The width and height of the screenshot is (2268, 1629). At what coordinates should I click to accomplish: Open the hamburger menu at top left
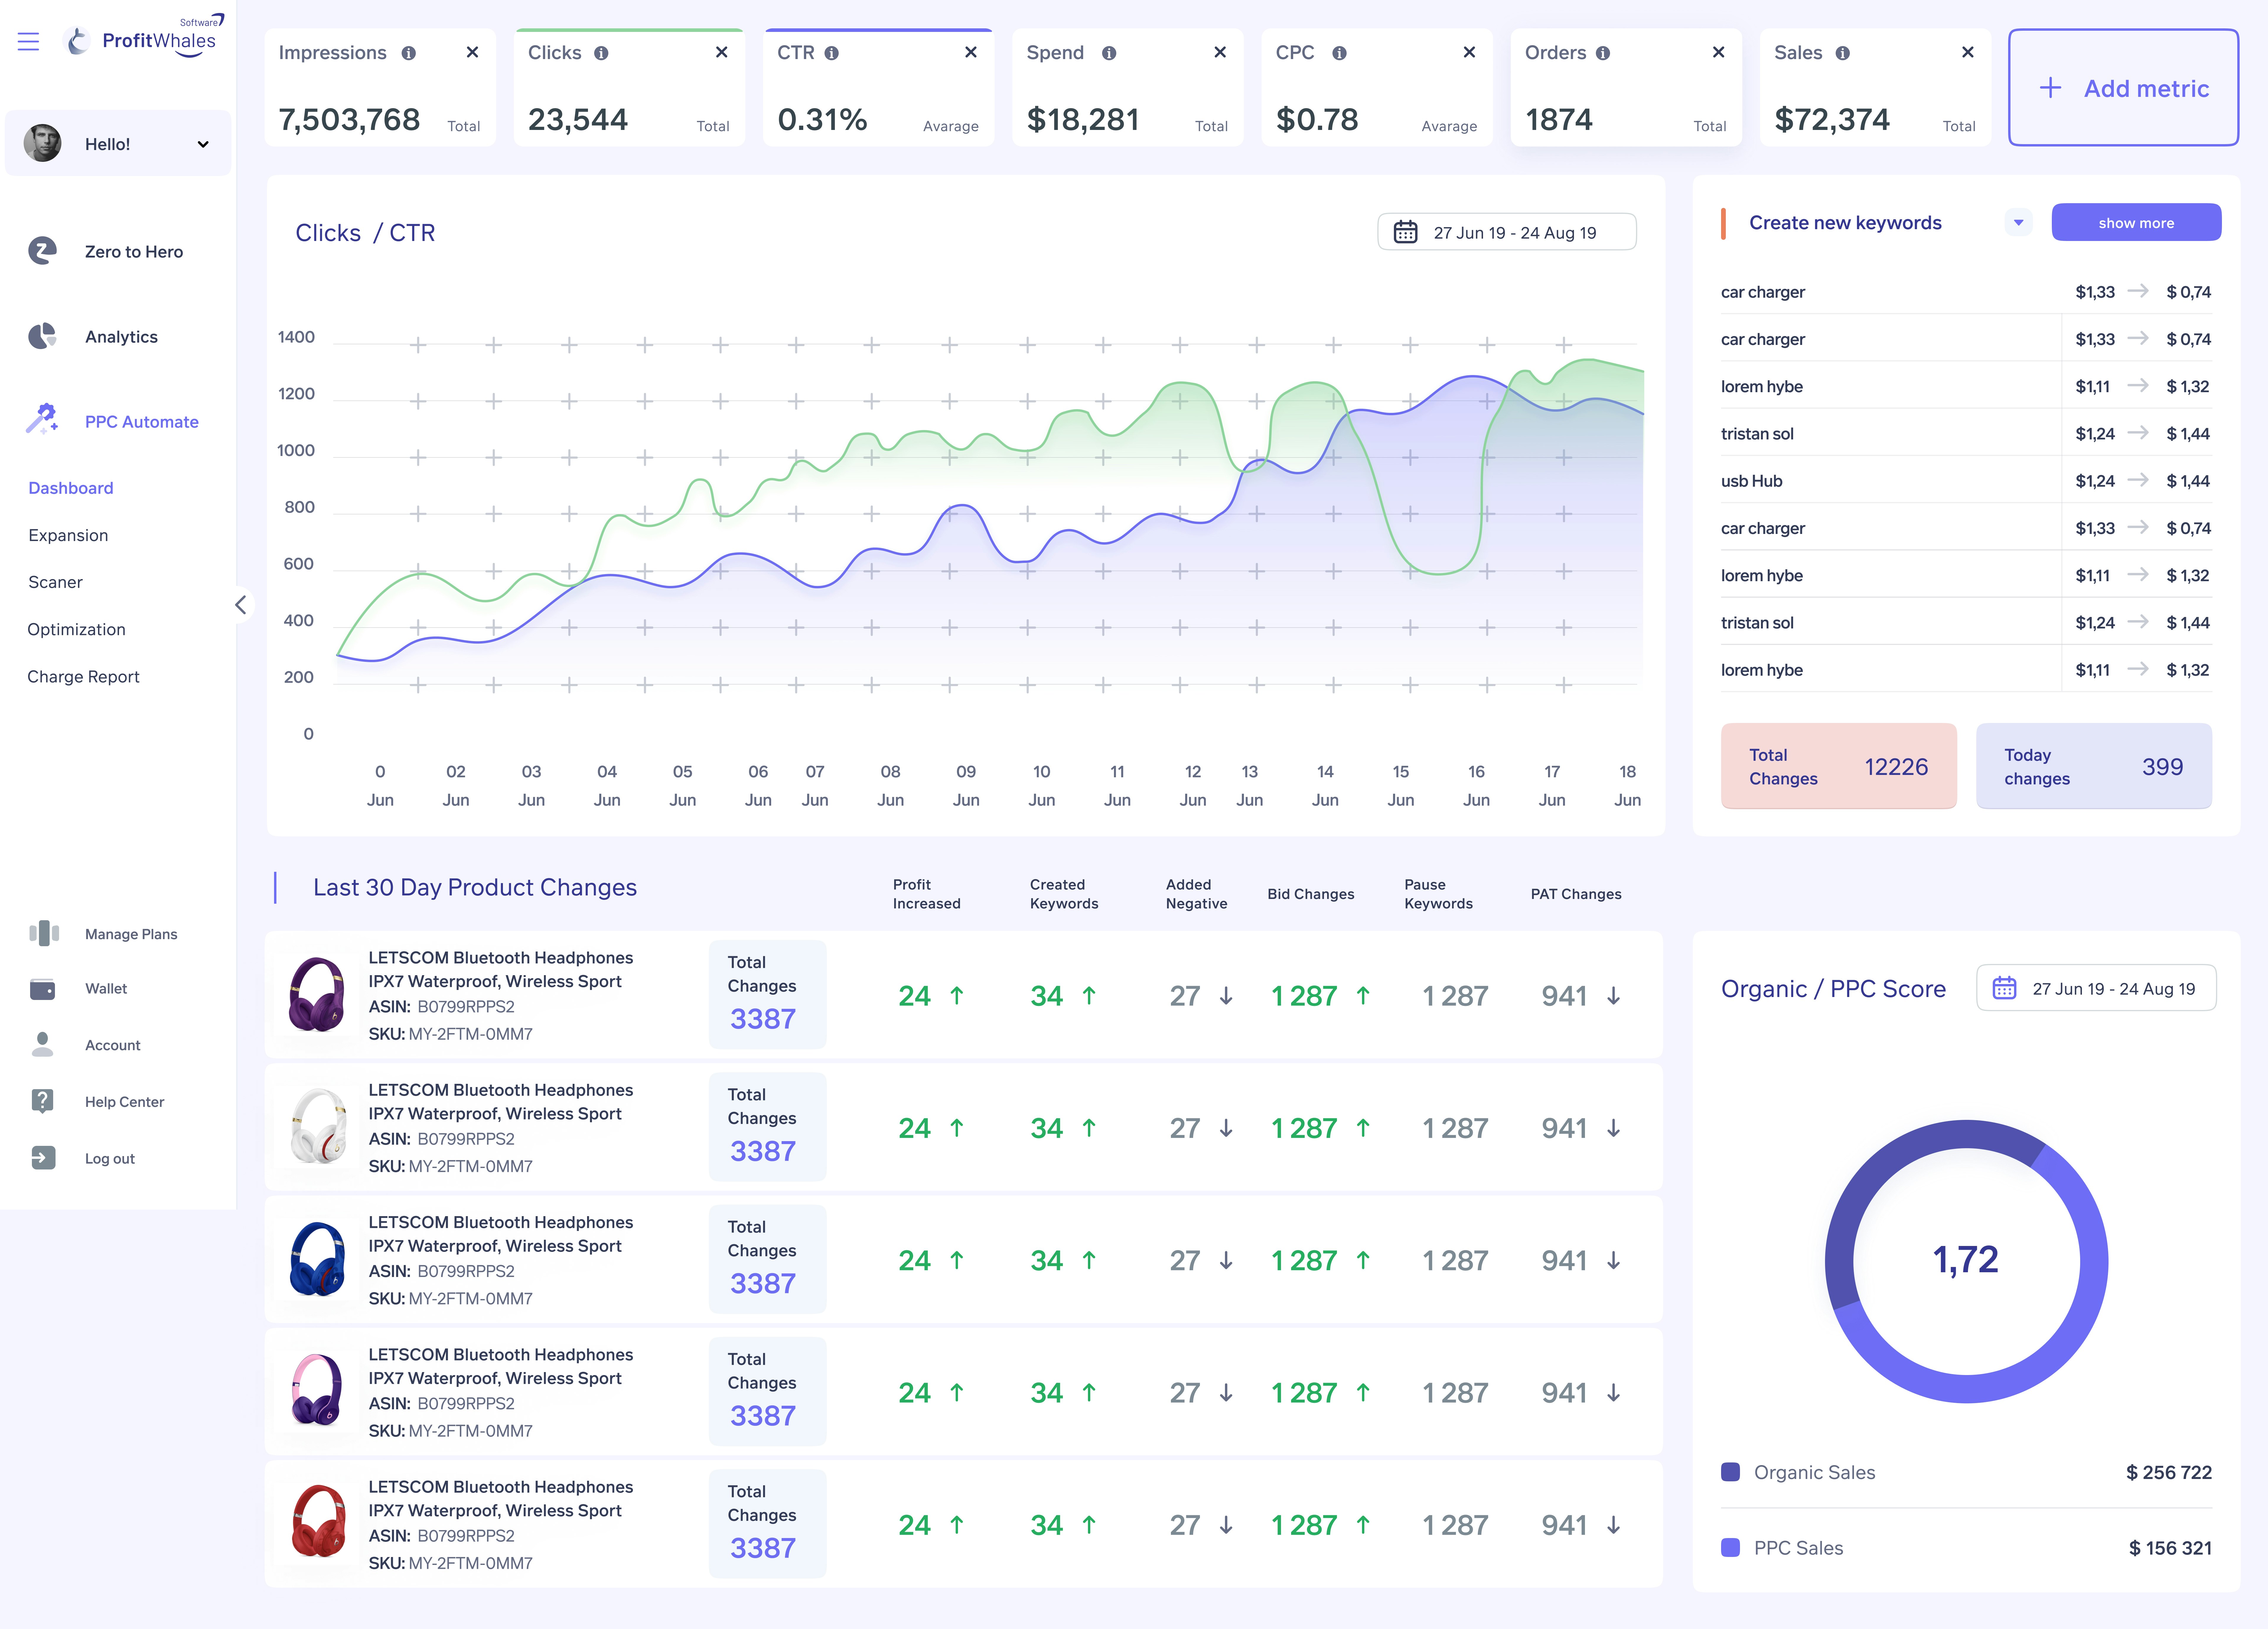coord(28,41)
